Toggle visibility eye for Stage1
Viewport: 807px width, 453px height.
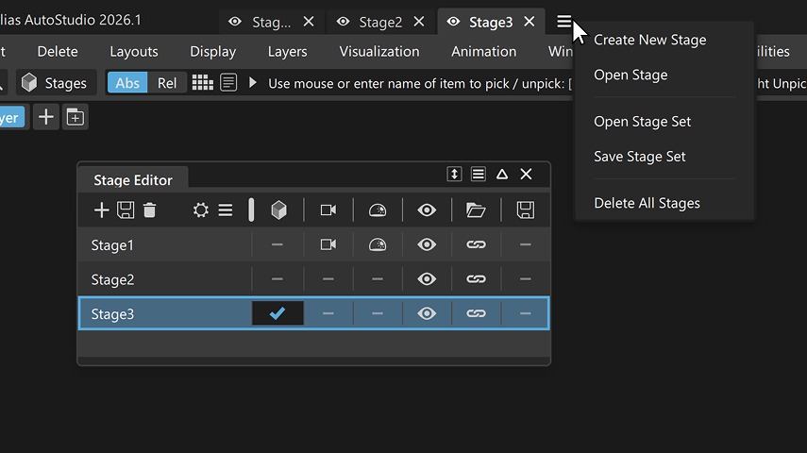click(427, 245)
